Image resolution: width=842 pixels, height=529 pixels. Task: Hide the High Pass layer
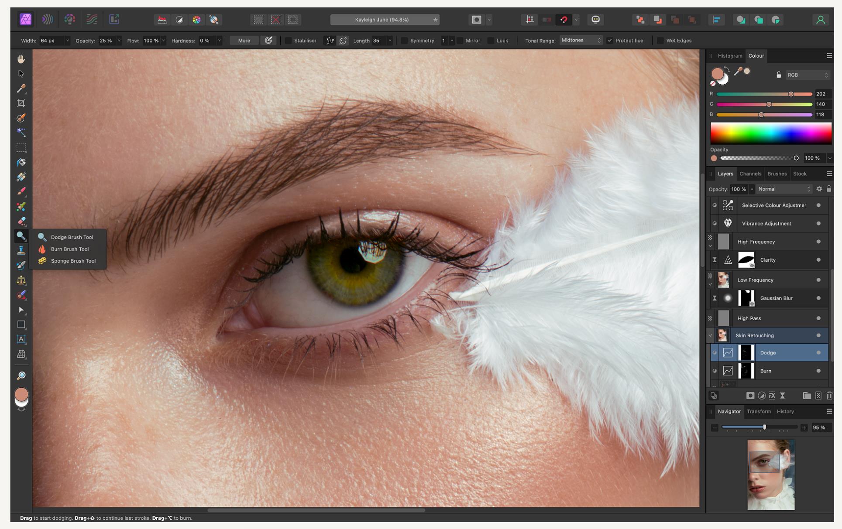pos(818,318)
